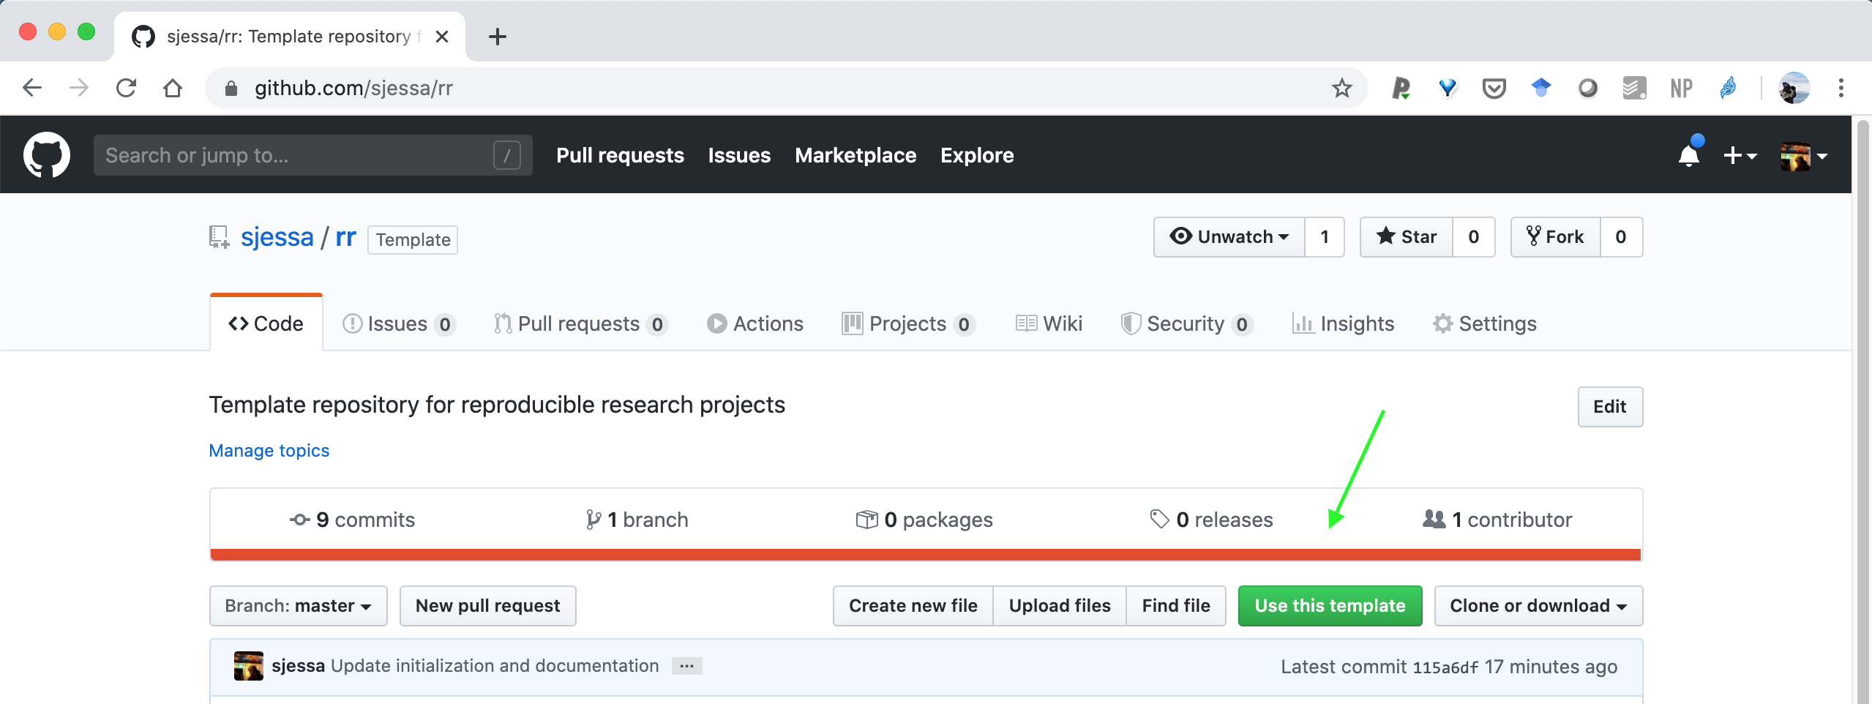Open Chrome three-dot menu
Screen dimensions: 1872x704
click(1841, 89)
